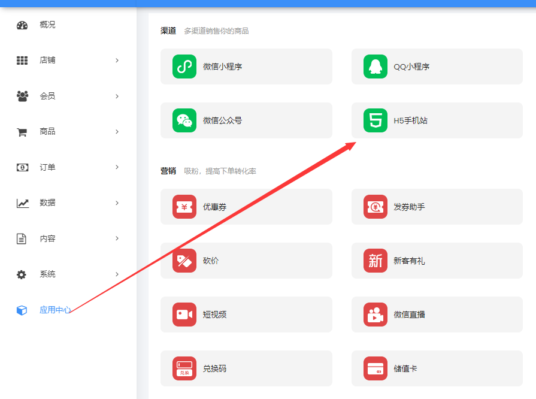Select the 储值卡 card icon
The height and width of the screenshot is (399, 536).
(x=375, y=368)
